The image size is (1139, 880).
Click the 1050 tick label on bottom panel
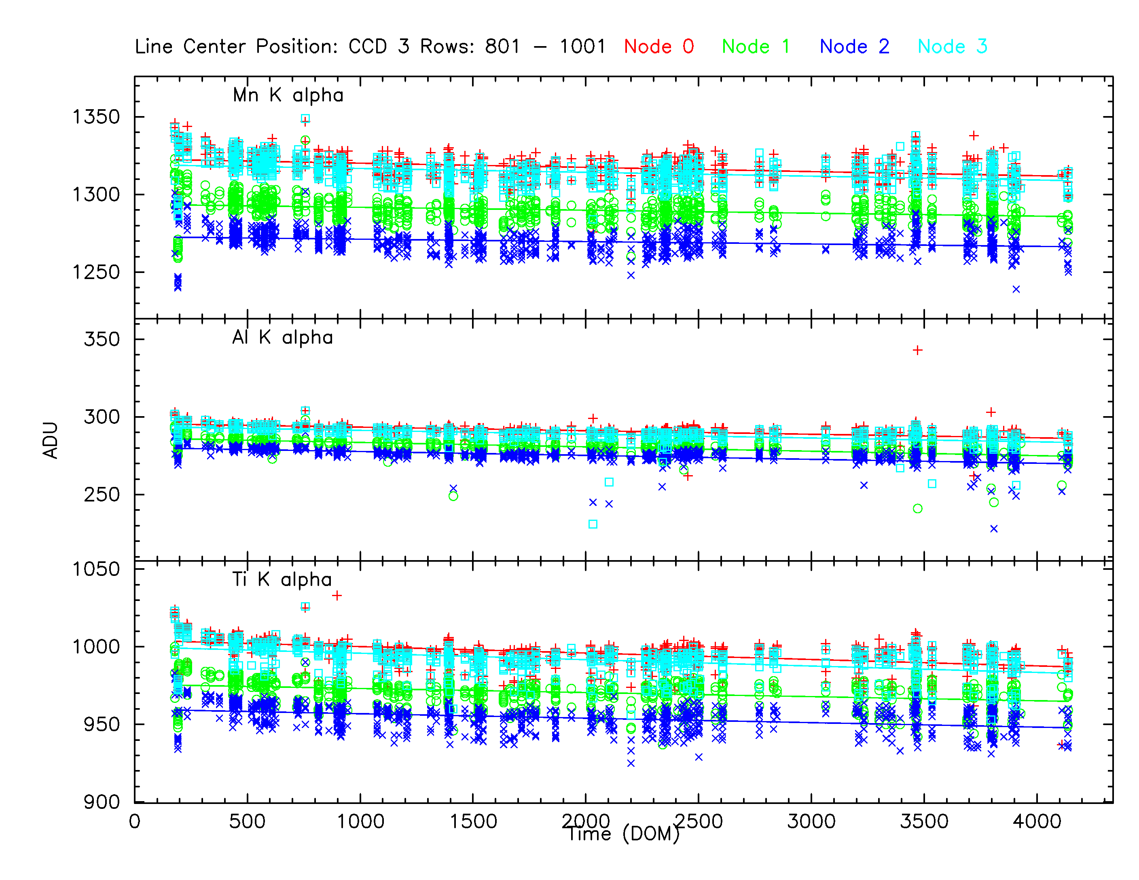(x=96, y=569)
